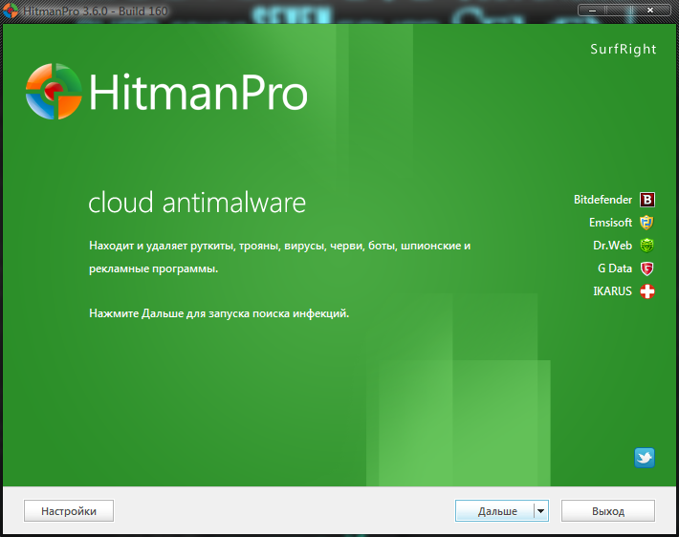Click the 'Нажмите Дальше для запуска' text
The height and width of the screenshot is (537, 679).
point(219,313)
